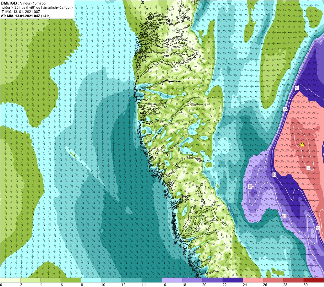The image size is (324, 287).
Task: Click legend scale value 2
Action: [x=21, y=285]
